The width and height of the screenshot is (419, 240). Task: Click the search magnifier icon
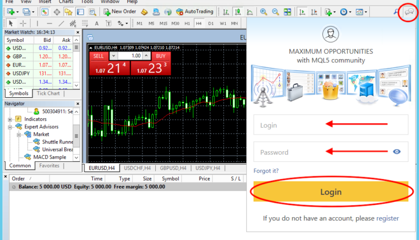[396, 11]
